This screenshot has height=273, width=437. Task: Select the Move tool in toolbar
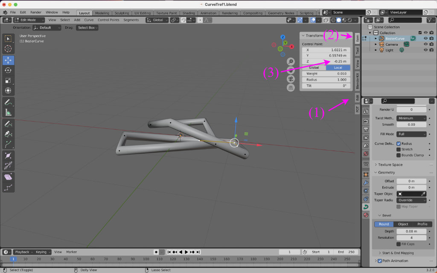(8, 60)
